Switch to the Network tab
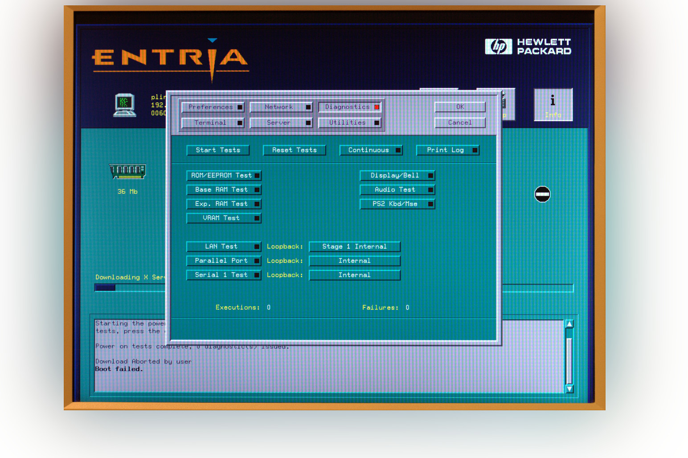688x458 pixels. pos(281,107)
